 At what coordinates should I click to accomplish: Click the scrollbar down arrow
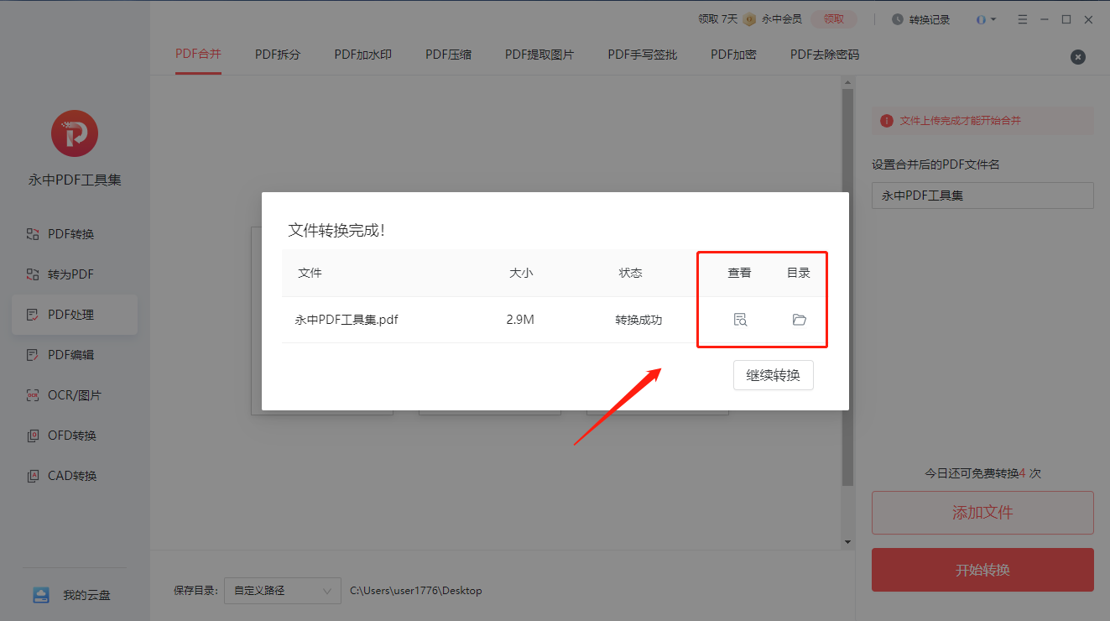pos(847,542)
